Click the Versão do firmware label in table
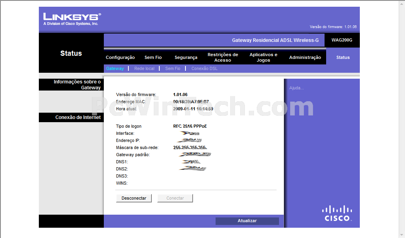 click(x=136, y=94)
